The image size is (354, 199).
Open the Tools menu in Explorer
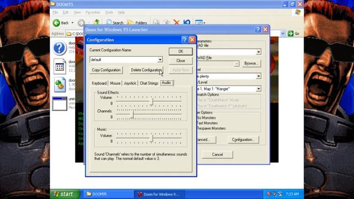(110, 12)
